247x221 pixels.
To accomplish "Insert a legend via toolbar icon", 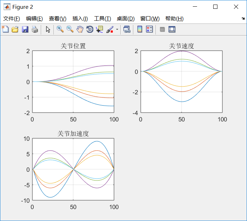I will [x=149, y=29].
